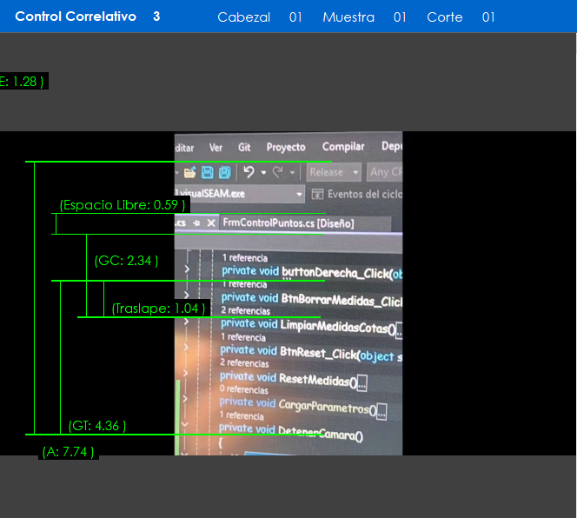
Task: Open the visualSEAM.exe process dropdown
Action: pyautogui.click(x=299, y=195)
